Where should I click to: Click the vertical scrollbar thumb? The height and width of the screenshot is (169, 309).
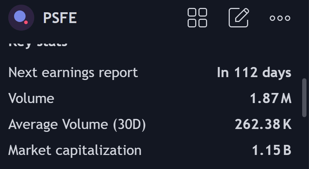[x=304, y=98]
